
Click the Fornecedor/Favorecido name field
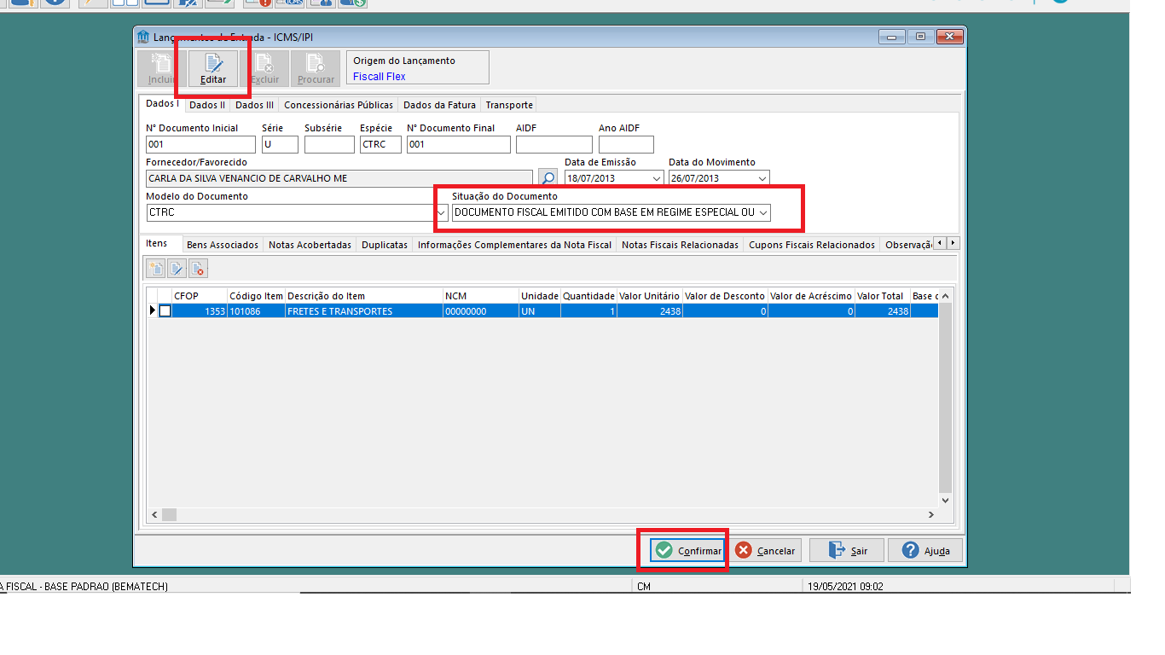[339, 178]
